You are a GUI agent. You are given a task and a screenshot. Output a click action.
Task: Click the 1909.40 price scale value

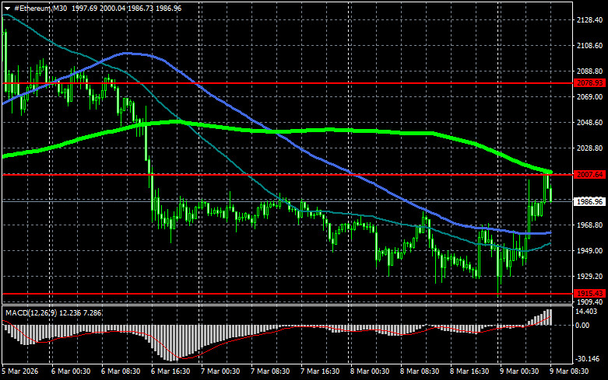[x=590, y=302]
